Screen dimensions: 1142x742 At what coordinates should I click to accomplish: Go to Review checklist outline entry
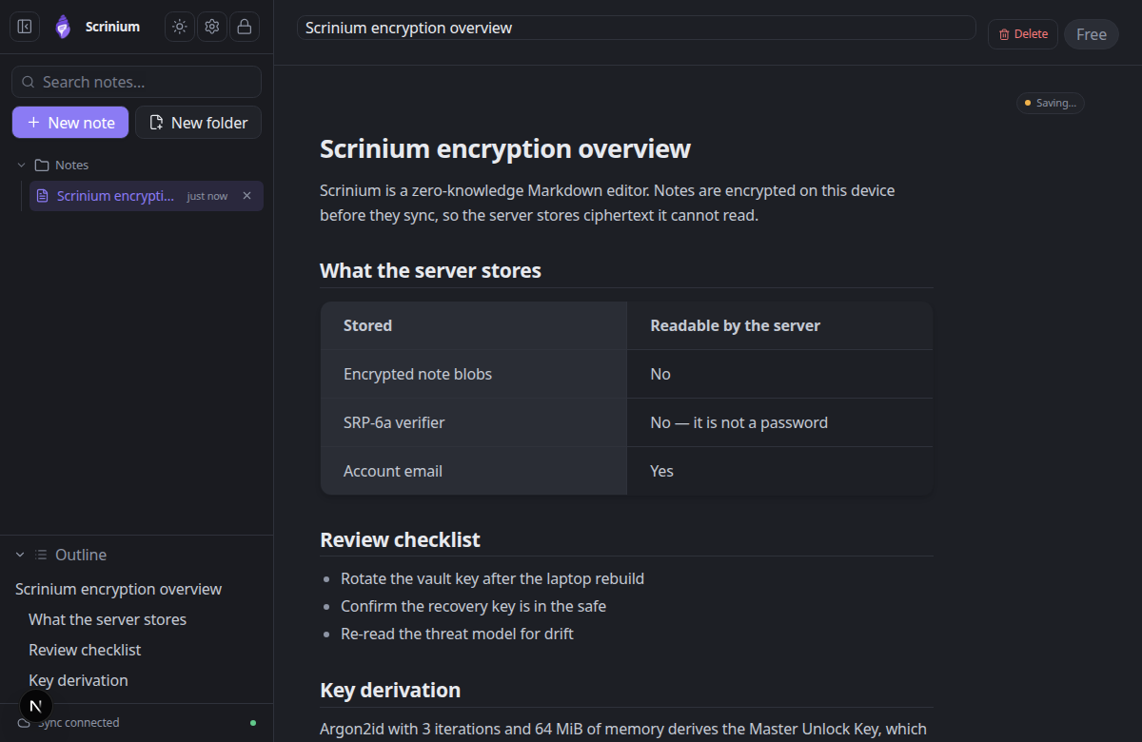tap(85, 650)
